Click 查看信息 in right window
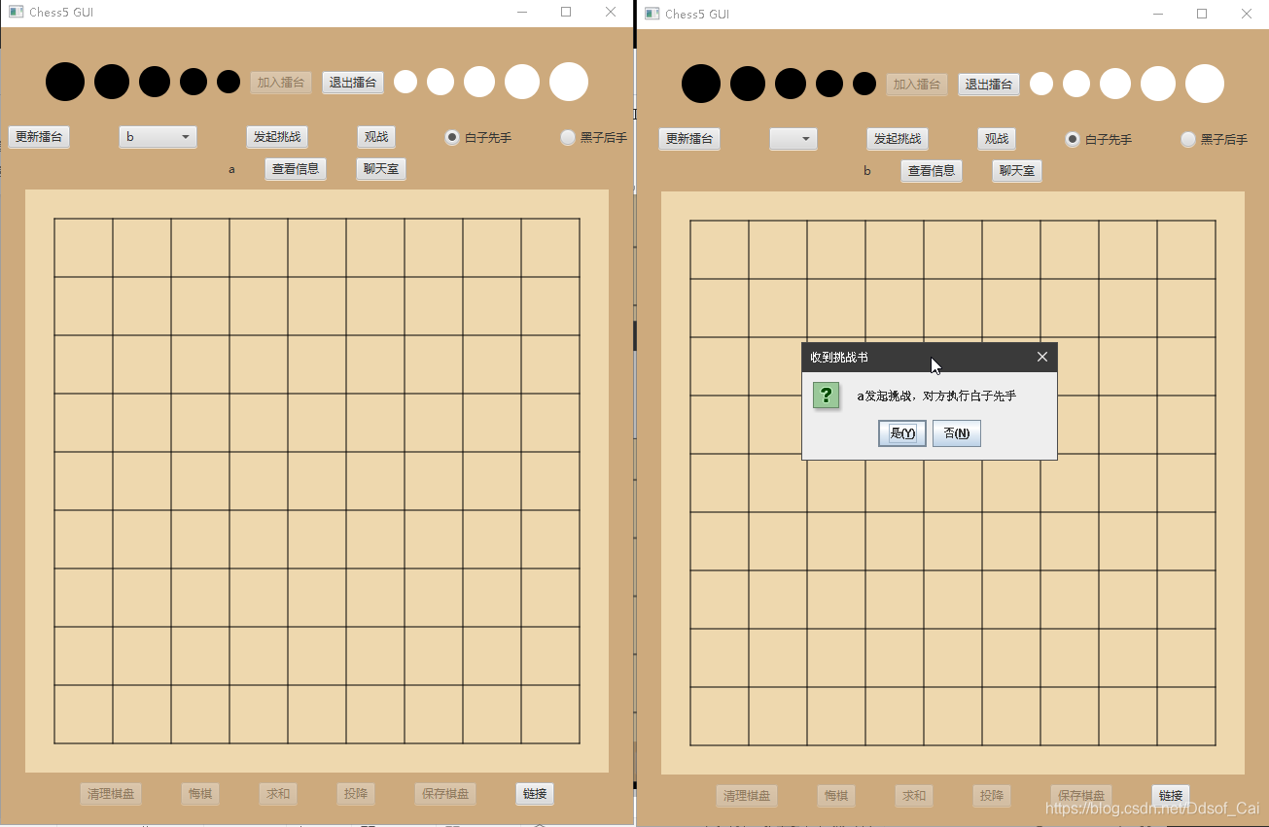This screenshot has height=827, width=1269. (x=932, y=171)
